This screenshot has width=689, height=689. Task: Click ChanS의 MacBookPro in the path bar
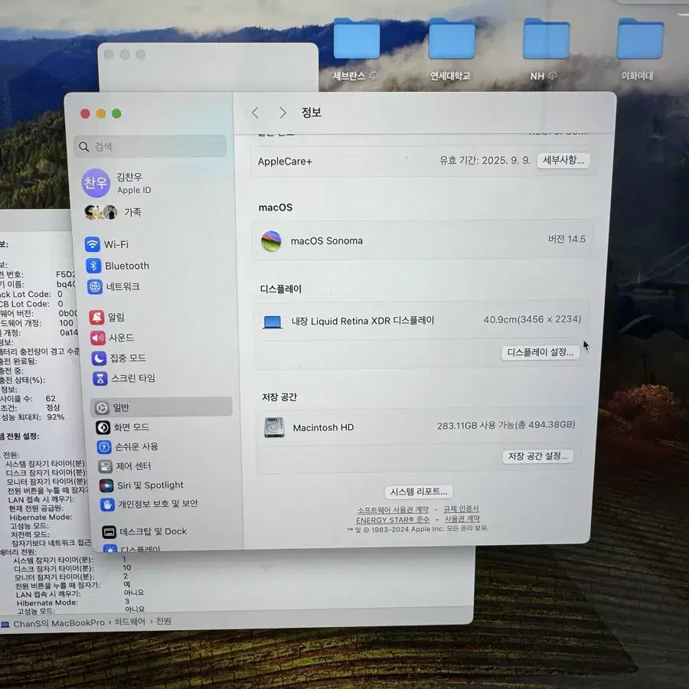pos(59,623)
